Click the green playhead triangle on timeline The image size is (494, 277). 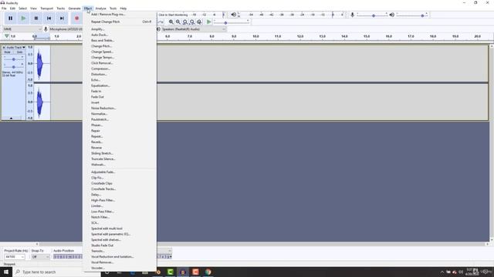(6, 36)
